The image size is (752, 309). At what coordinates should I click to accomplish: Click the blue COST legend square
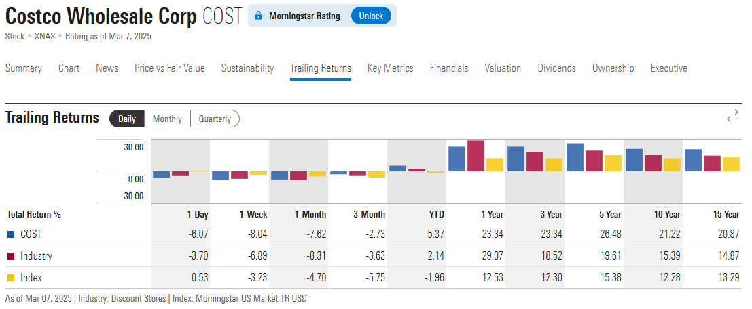click(11, 234)
